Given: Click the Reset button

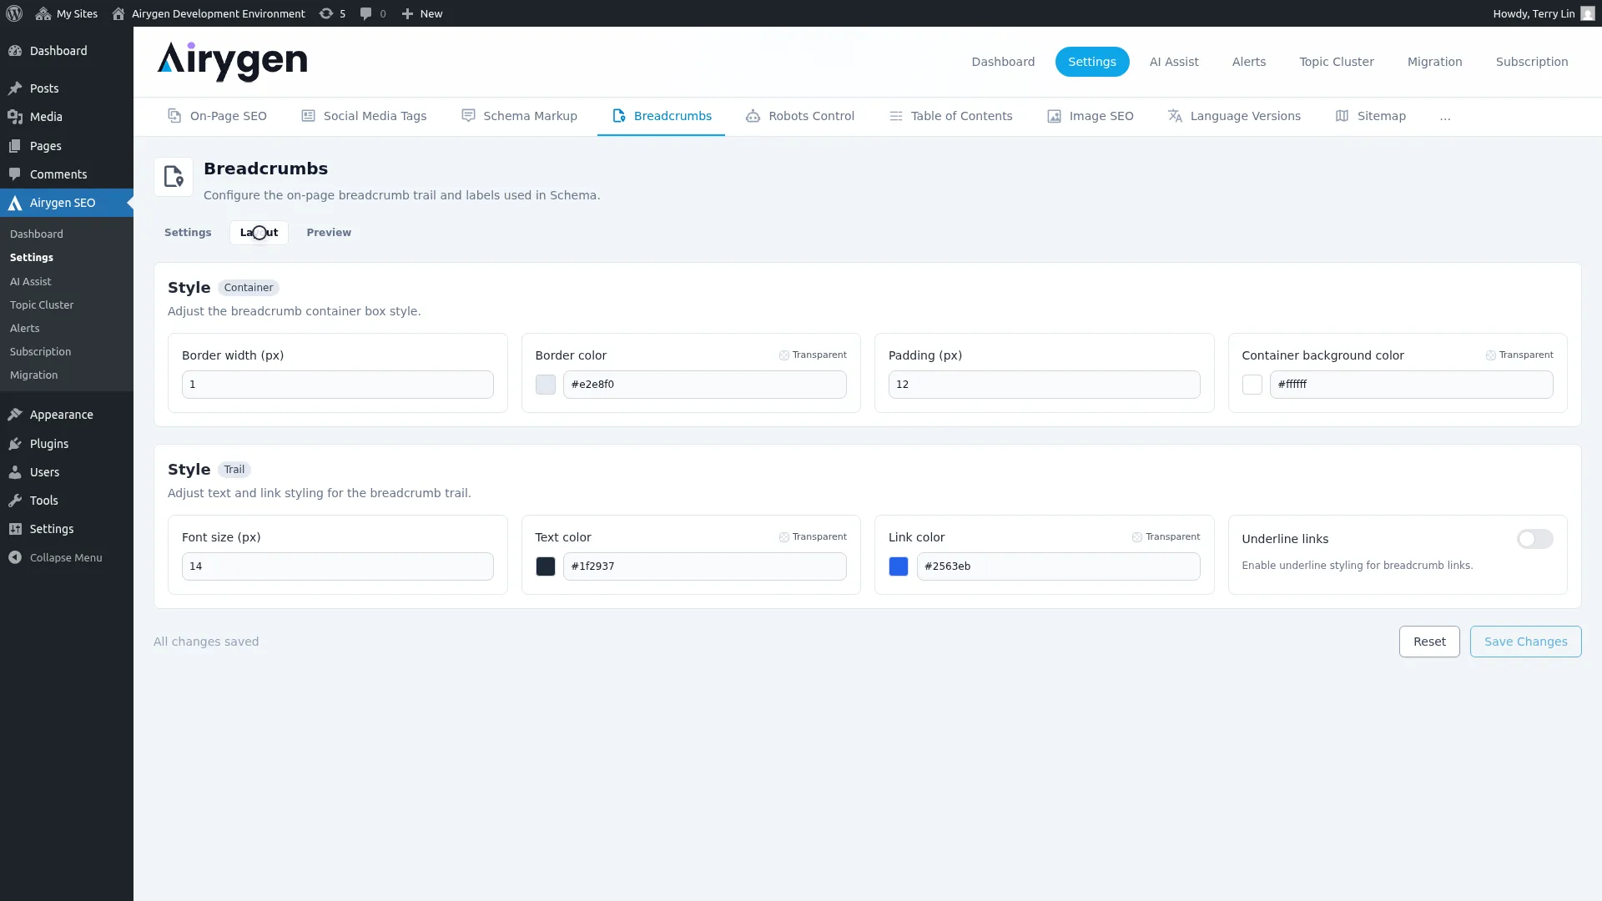Looking at the screenshot, I should coord(1429,642).
